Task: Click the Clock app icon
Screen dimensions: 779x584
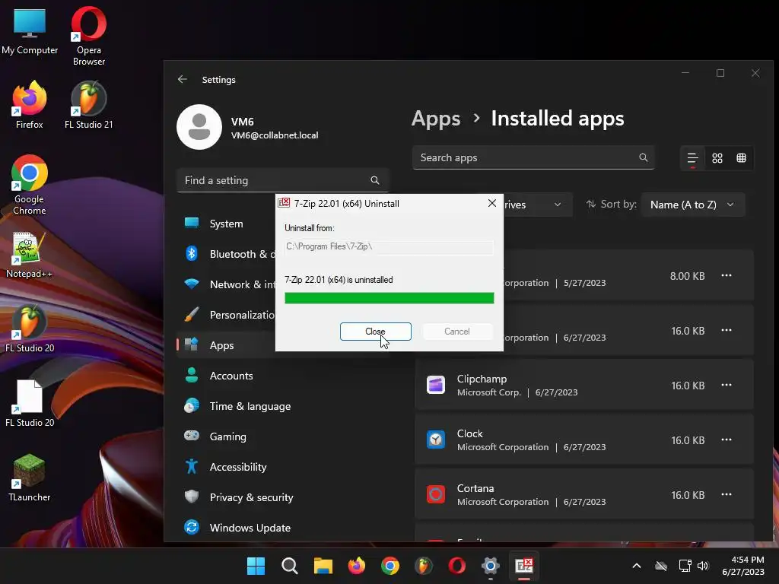Action: [436, 440]
